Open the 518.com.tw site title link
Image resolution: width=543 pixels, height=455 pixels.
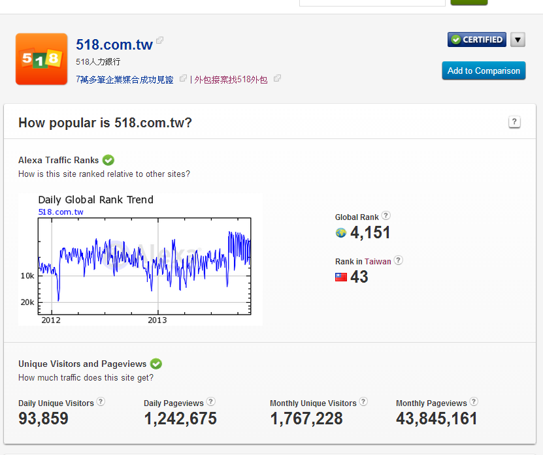(114, 44)
